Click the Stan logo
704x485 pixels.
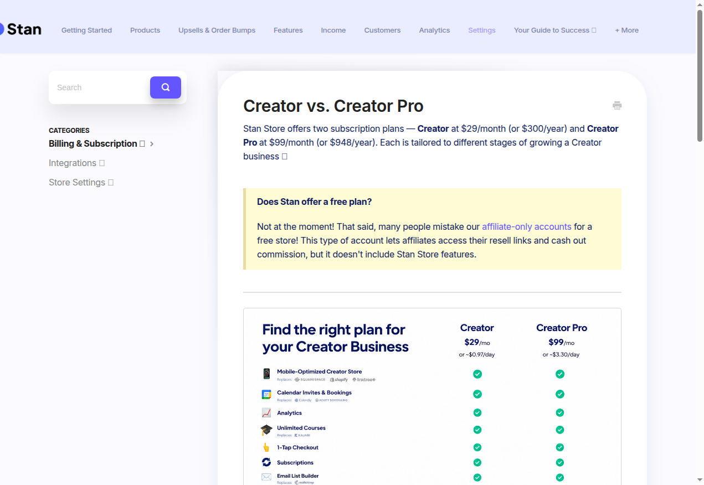coord(20,29)
